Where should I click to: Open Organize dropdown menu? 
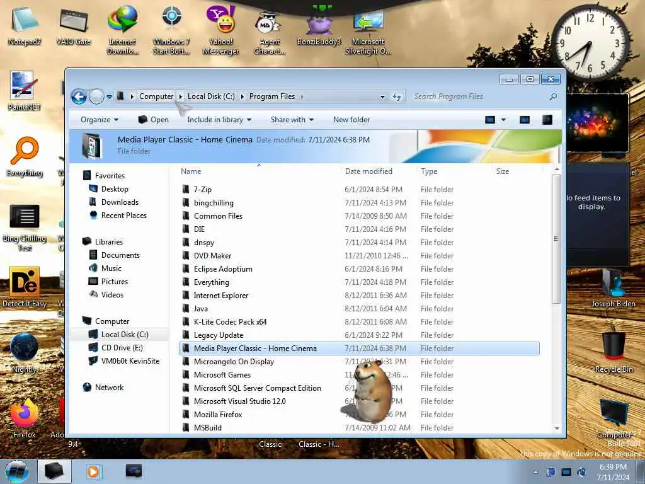[99, 120]
